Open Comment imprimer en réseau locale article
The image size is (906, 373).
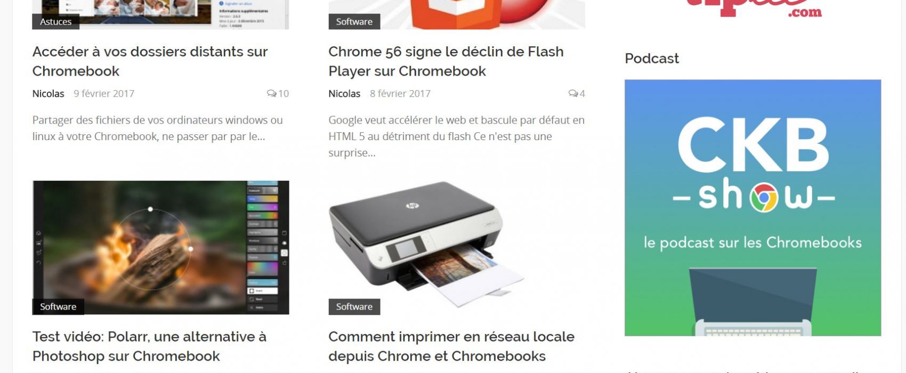451,346
